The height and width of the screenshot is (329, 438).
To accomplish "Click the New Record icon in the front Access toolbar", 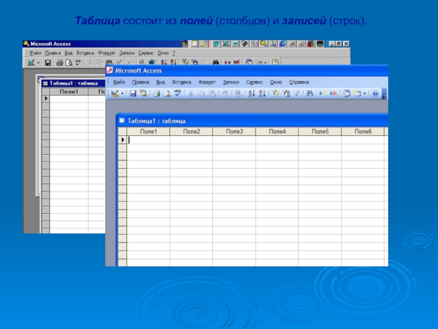I will pyautogui.click(x=322, y=93).
